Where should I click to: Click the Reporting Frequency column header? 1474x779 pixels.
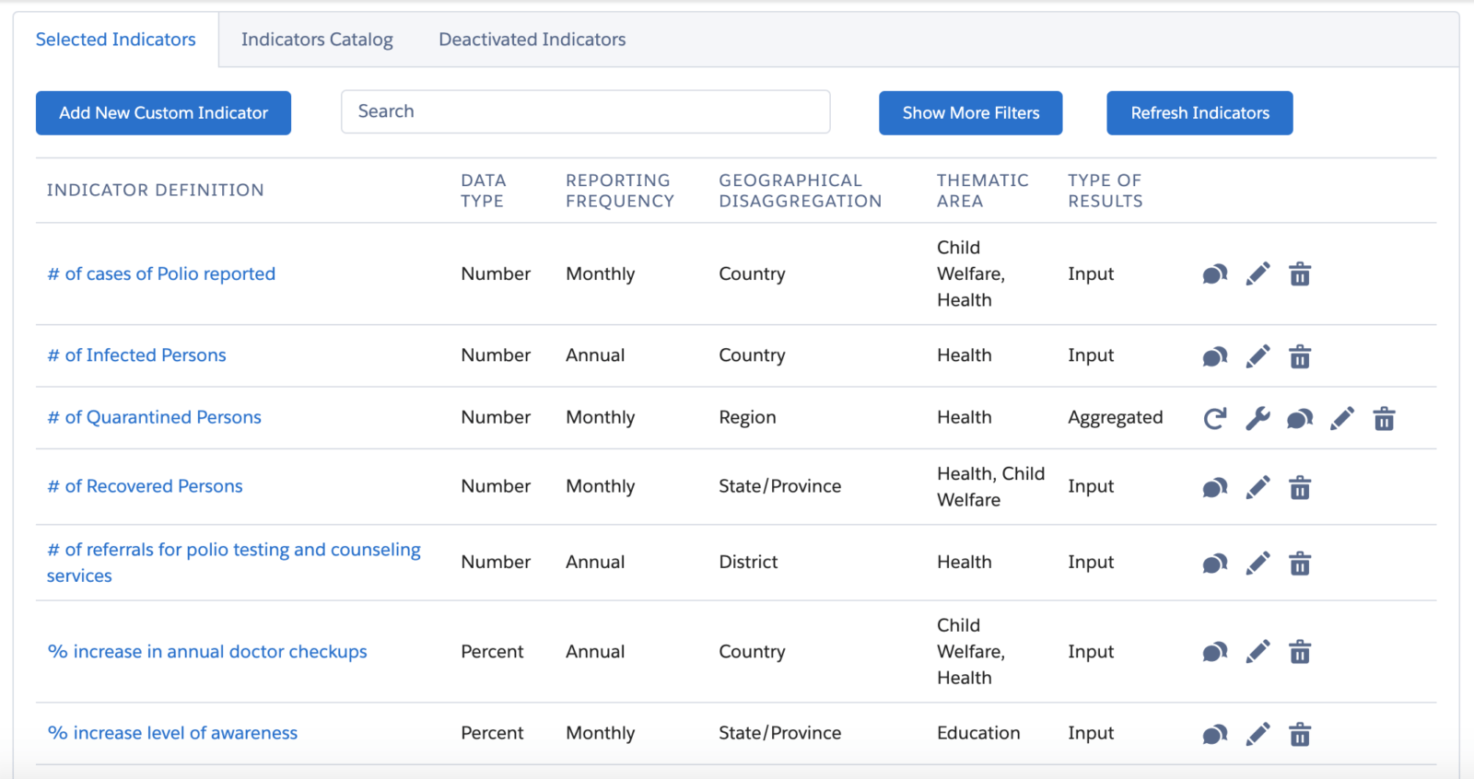pyautogui.click(x=620, y=191)
